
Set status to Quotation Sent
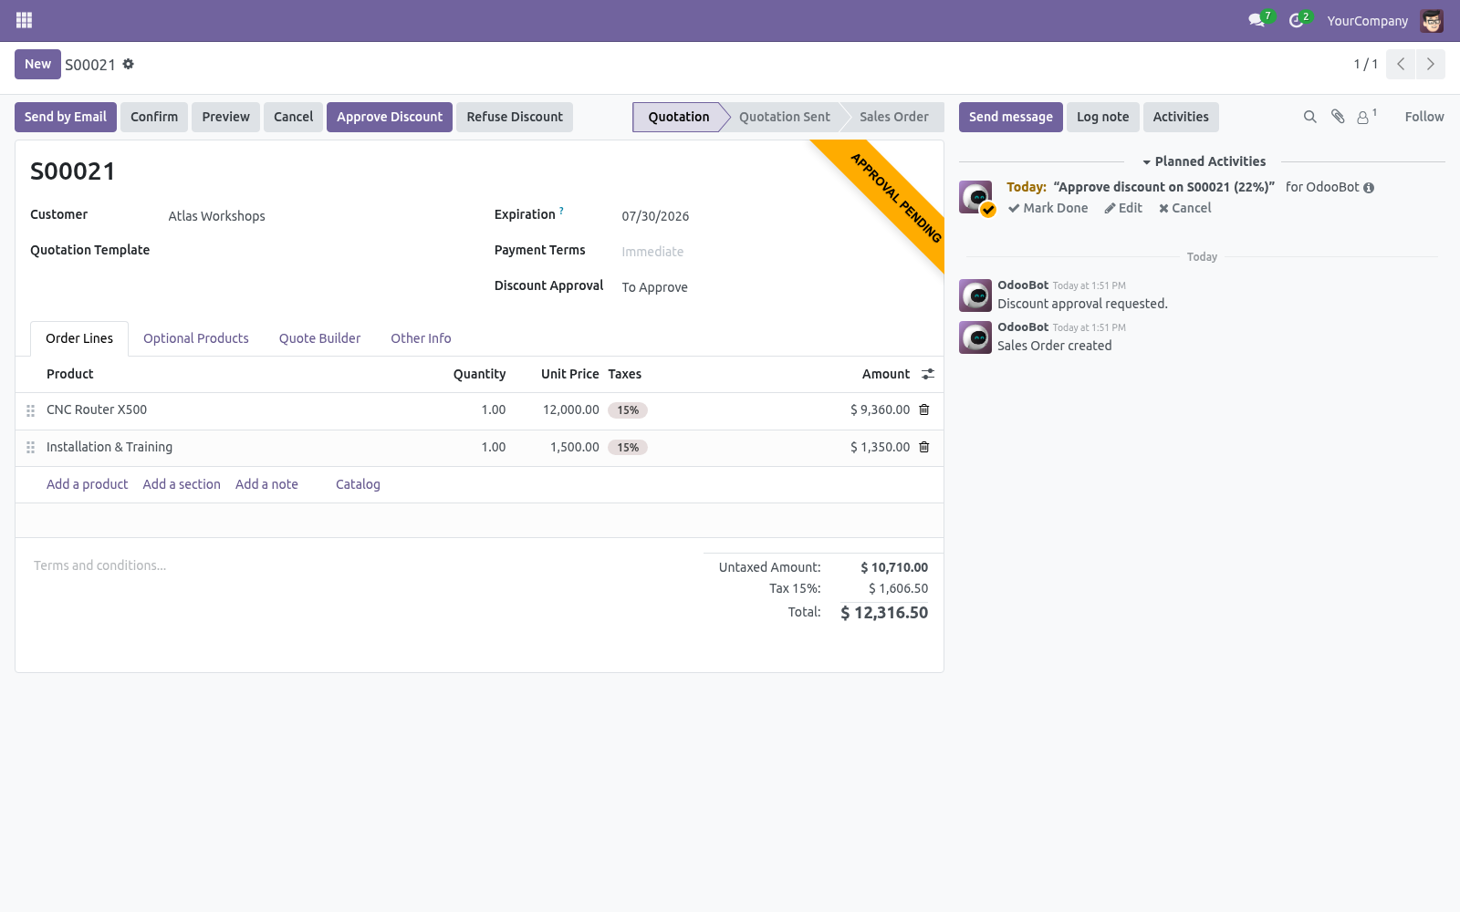[785, 117]
